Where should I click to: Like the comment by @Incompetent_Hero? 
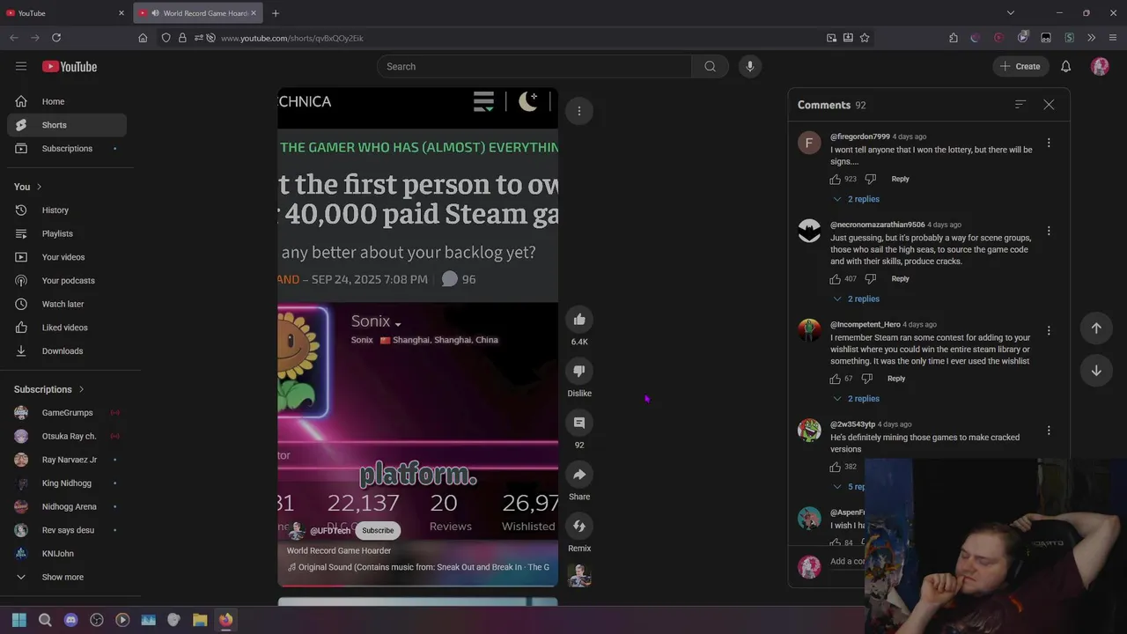(835, 379)
